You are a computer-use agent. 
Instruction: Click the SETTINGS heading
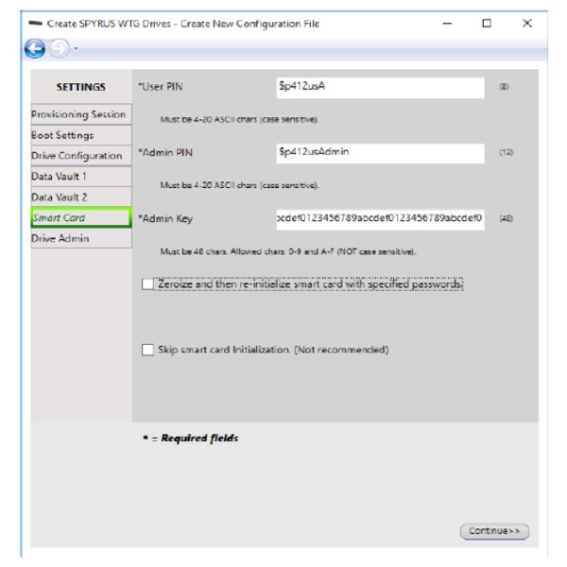(x=81, y=87)
